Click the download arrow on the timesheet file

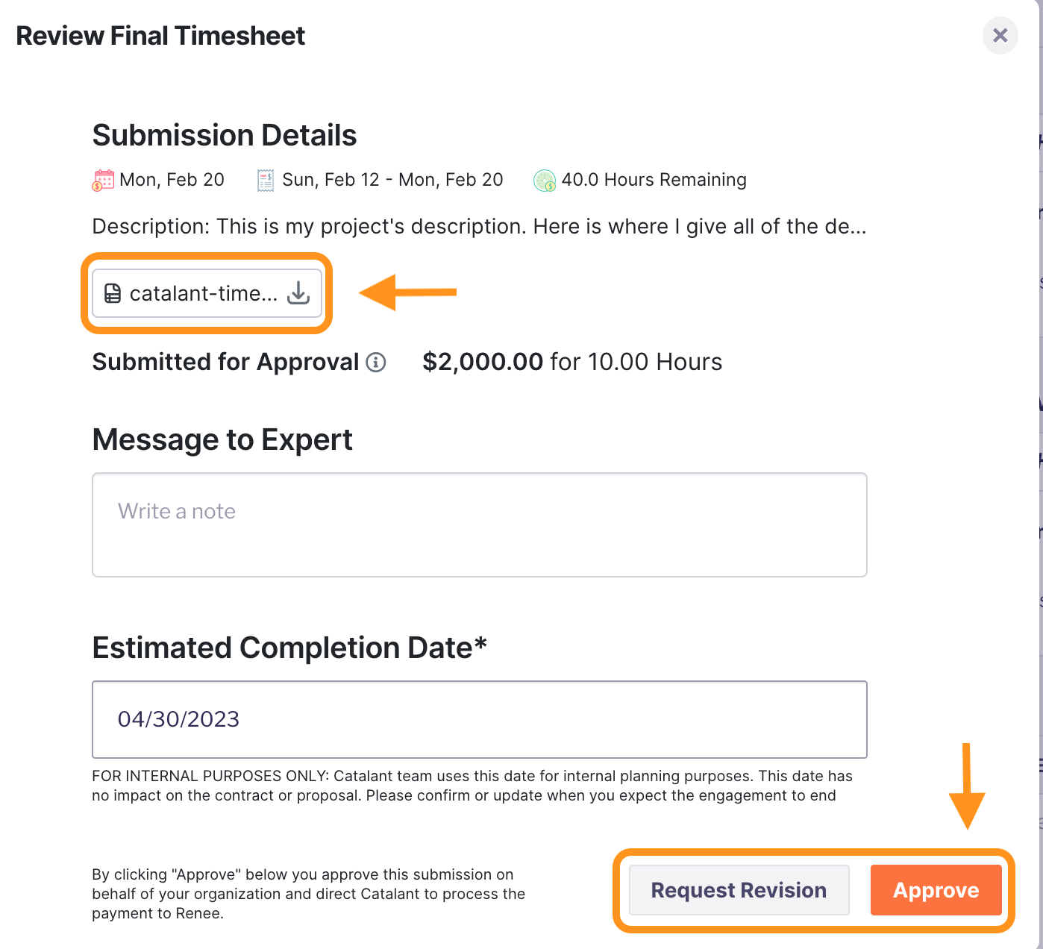pos(298,293)
